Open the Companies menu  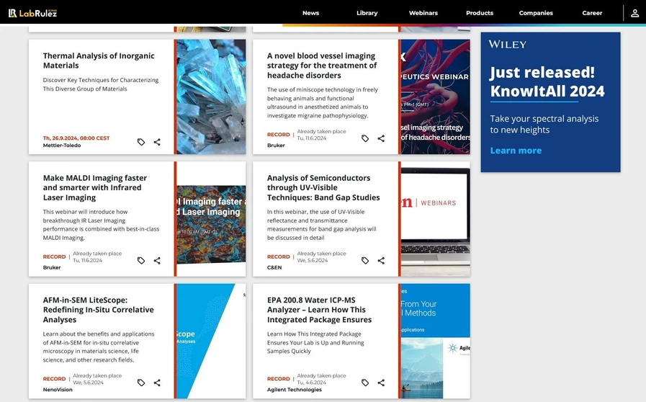[x=536, y=13]
